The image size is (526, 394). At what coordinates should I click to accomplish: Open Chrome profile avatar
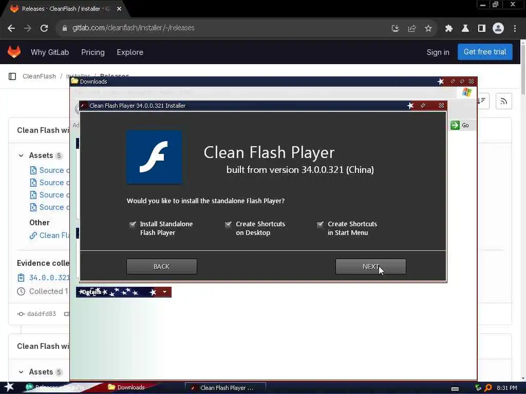pyautogui.click(x=498, y=29)
